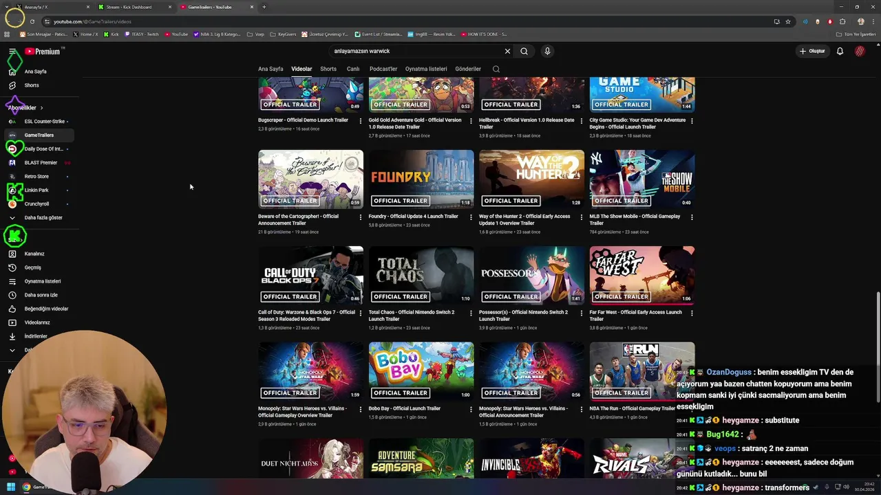Clear the search box with the X icon
881x495 pixels.
[507, 51]
